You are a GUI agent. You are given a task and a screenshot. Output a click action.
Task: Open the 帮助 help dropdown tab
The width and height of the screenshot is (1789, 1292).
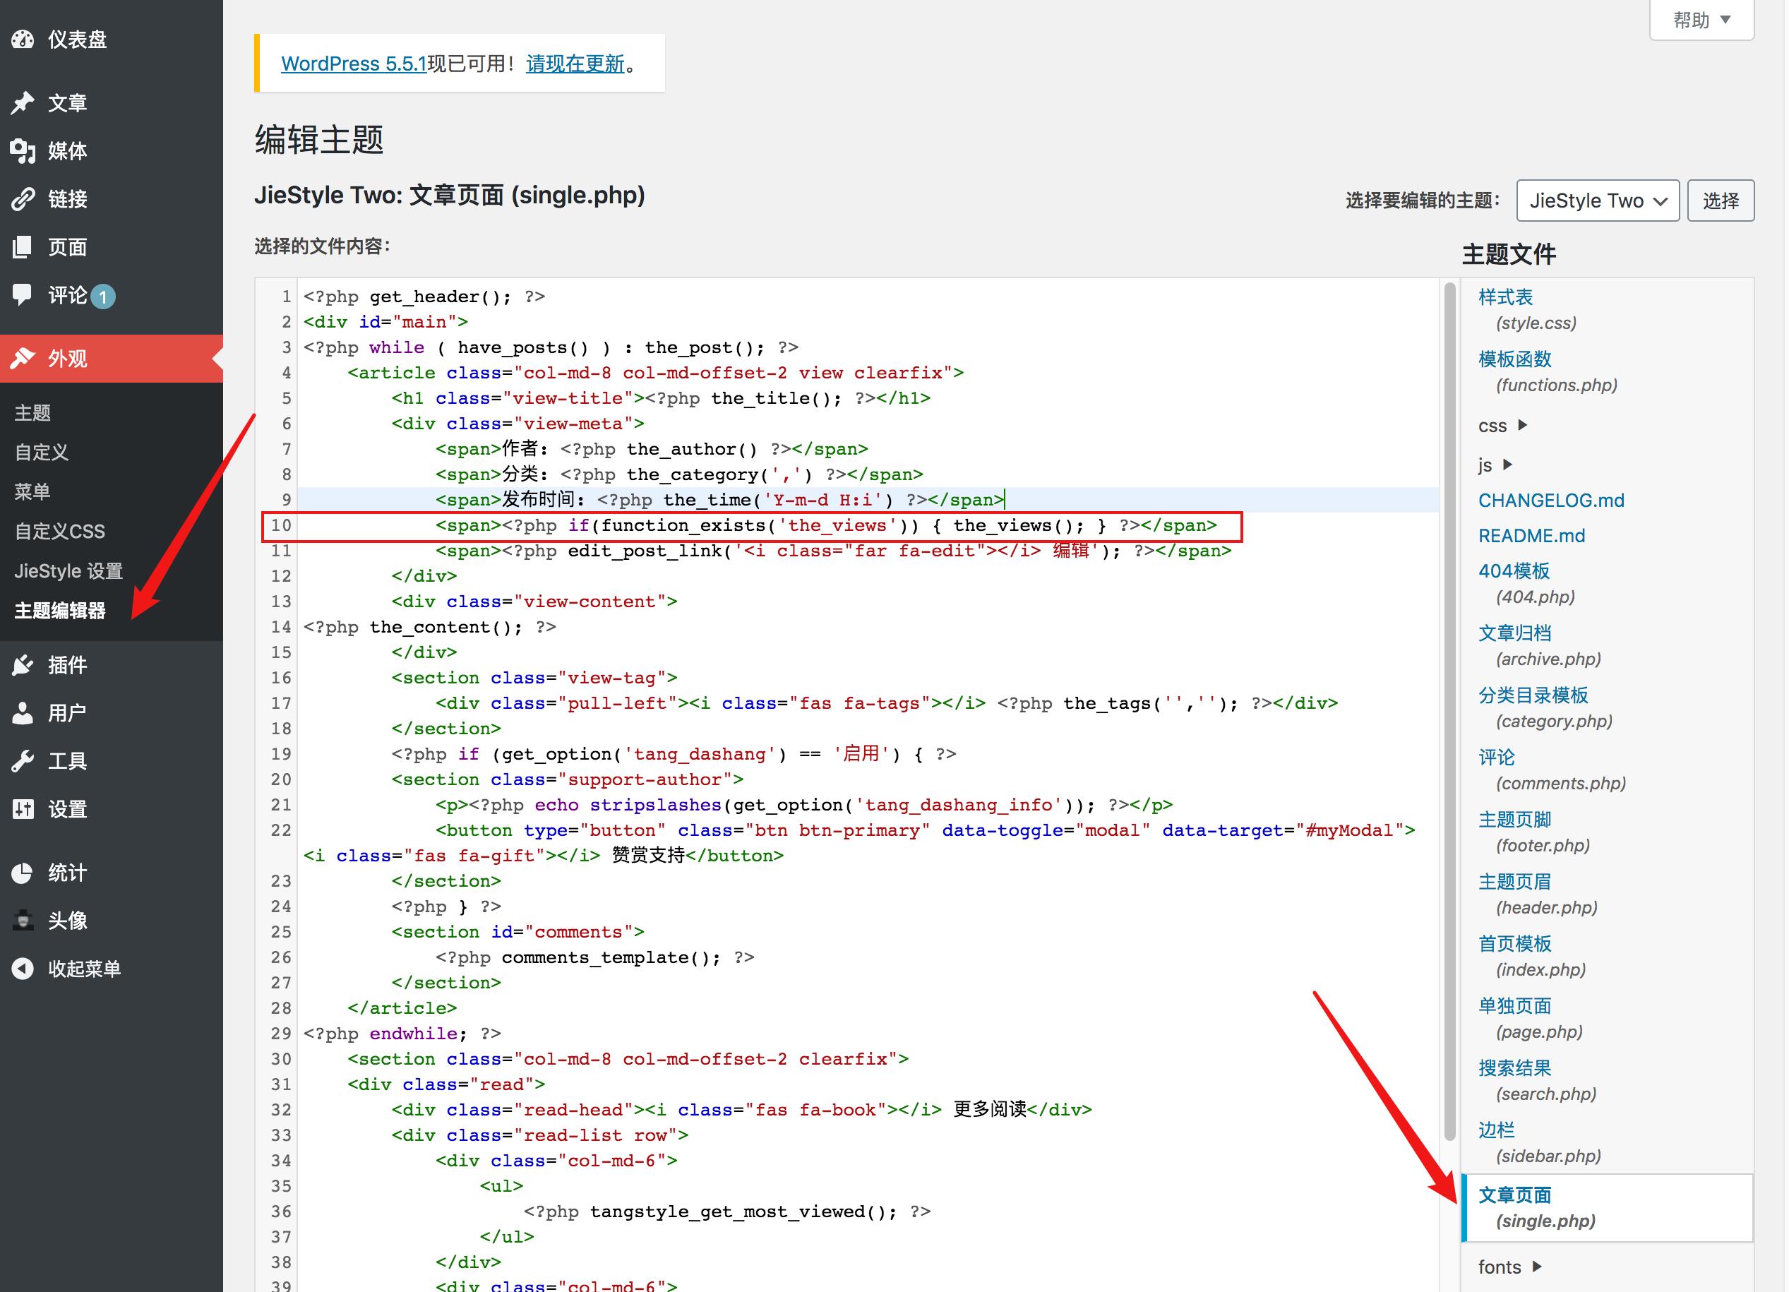pos(1701,20)
